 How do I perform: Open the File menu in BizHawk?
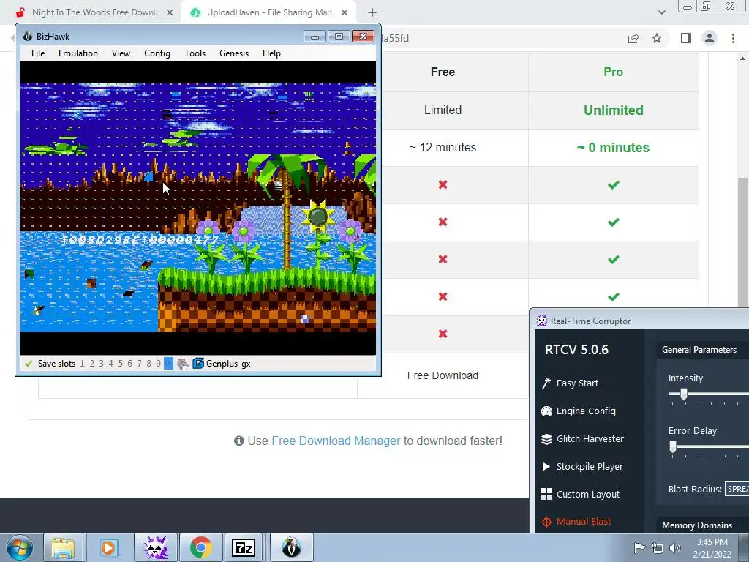38,53
